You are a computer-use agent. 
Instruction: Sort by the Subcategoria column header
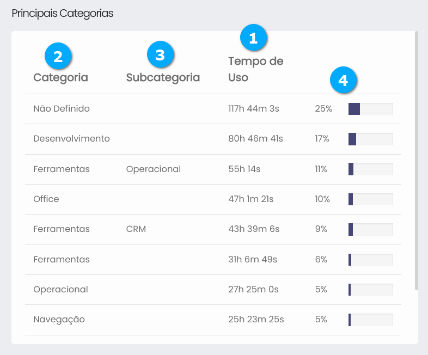click(163, 78)
